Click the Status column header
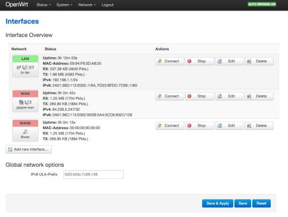The height and width of the screenshot is (217, 288). point(50,49)
